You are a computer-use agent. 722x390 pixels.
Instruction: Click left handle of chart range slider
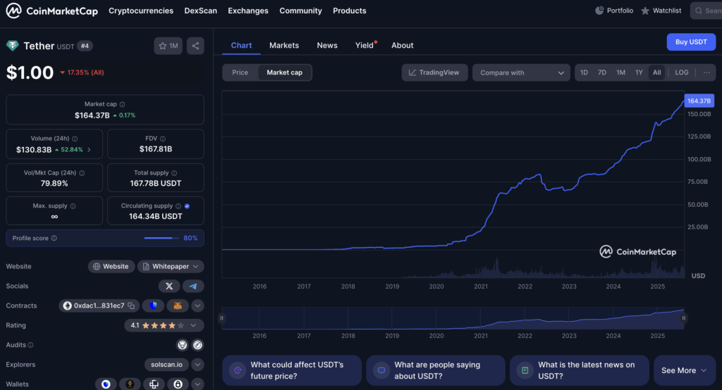[221, 317]
